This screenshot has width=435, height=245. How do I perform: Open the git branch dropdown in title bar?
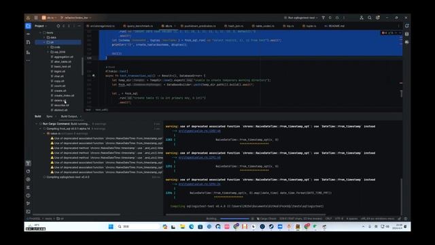click(75, 18)
